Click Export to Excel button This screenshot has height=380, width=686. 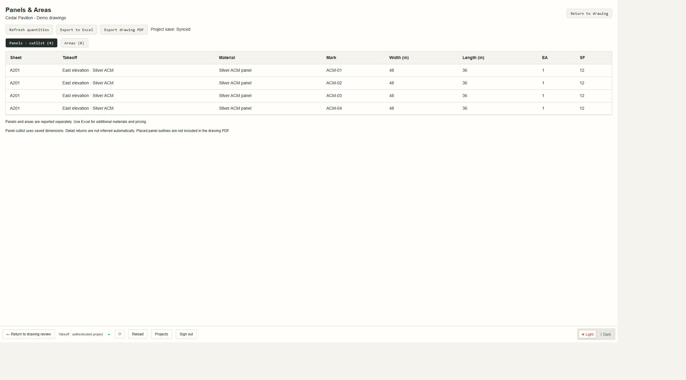click(x=77, y=30)
